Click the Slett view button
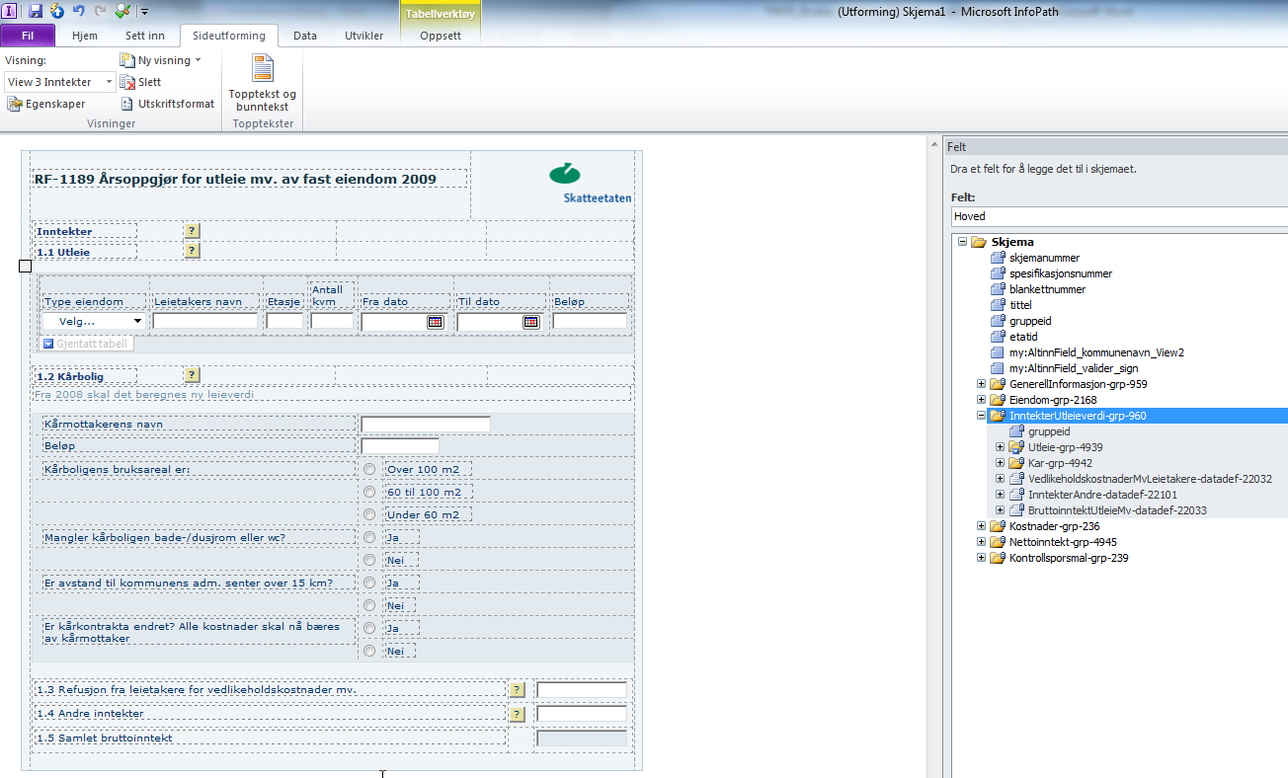Screen dimensions: 1288x778 140,82
